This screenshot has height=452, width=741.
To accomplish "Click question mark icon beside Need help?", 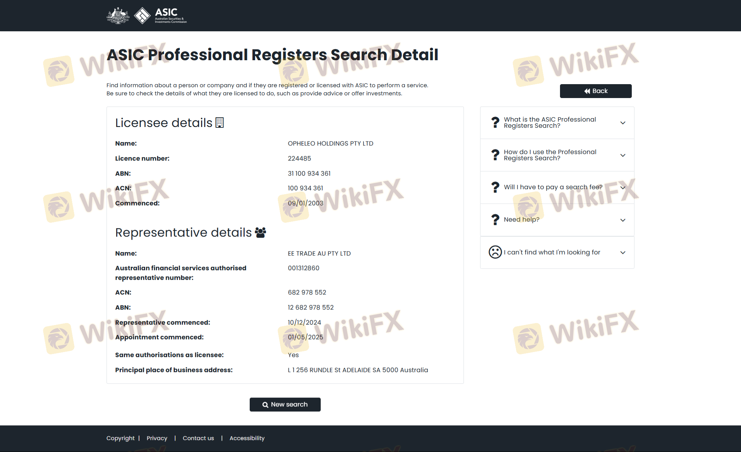I will 495,220.
